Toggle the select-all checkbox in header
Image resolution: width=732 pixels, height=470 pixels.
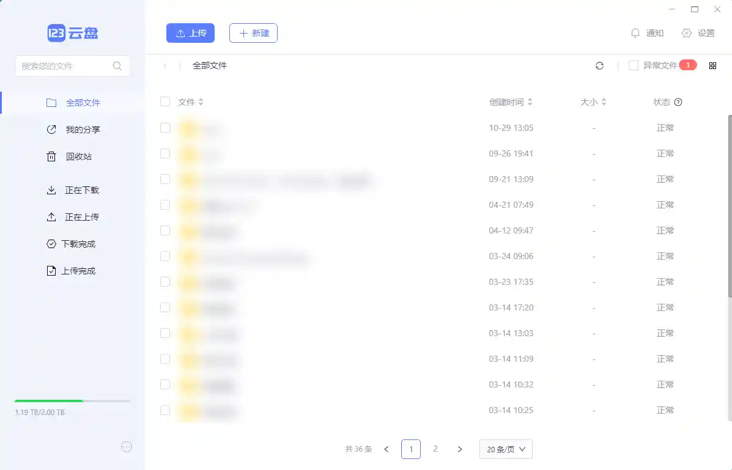tap(165, 101)
